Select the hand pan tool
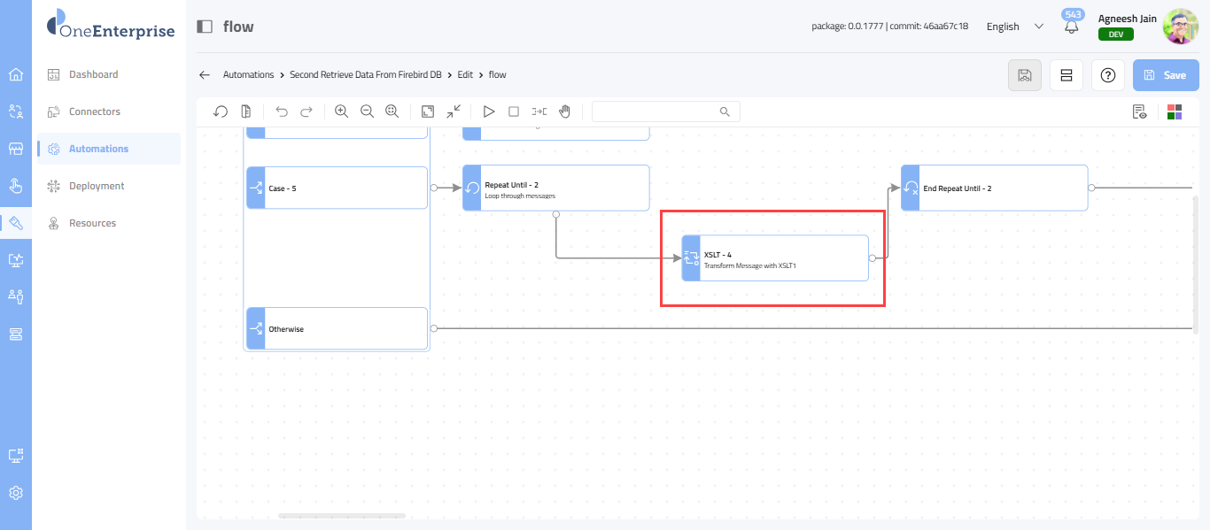Viewport: 1210px width, 530px height. point(564,111)
